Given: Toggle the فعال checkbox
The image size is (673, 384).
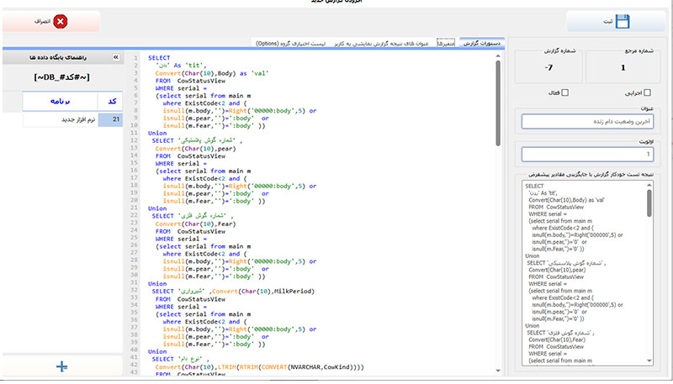Looking at the screenshot, I should 564,93.
